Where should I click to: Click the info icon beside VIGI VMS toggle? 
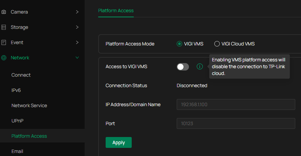coord(200,66)
